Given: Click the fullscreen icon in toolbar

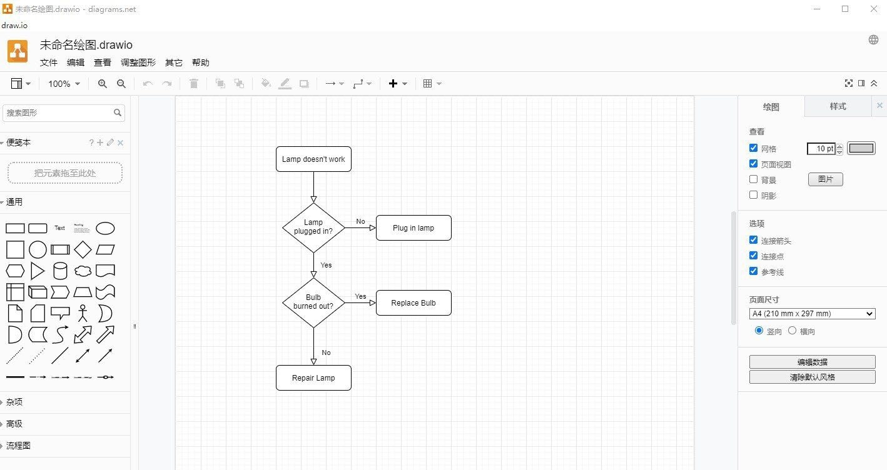Looking at the screenshot, I should [x=849, y=84].
